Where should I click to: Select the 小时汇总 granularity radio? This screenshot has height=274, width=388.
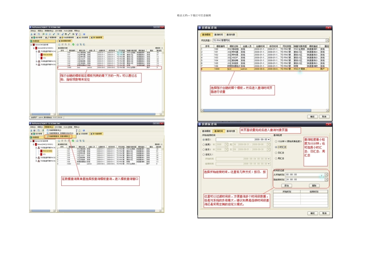pos(276,147)
